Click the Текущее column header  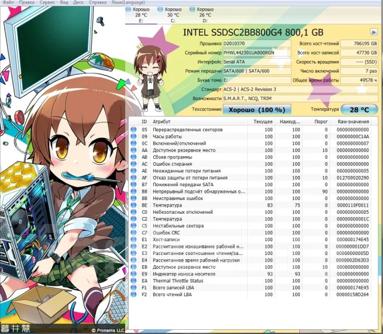pyautogui.click(x=262, y=122)
